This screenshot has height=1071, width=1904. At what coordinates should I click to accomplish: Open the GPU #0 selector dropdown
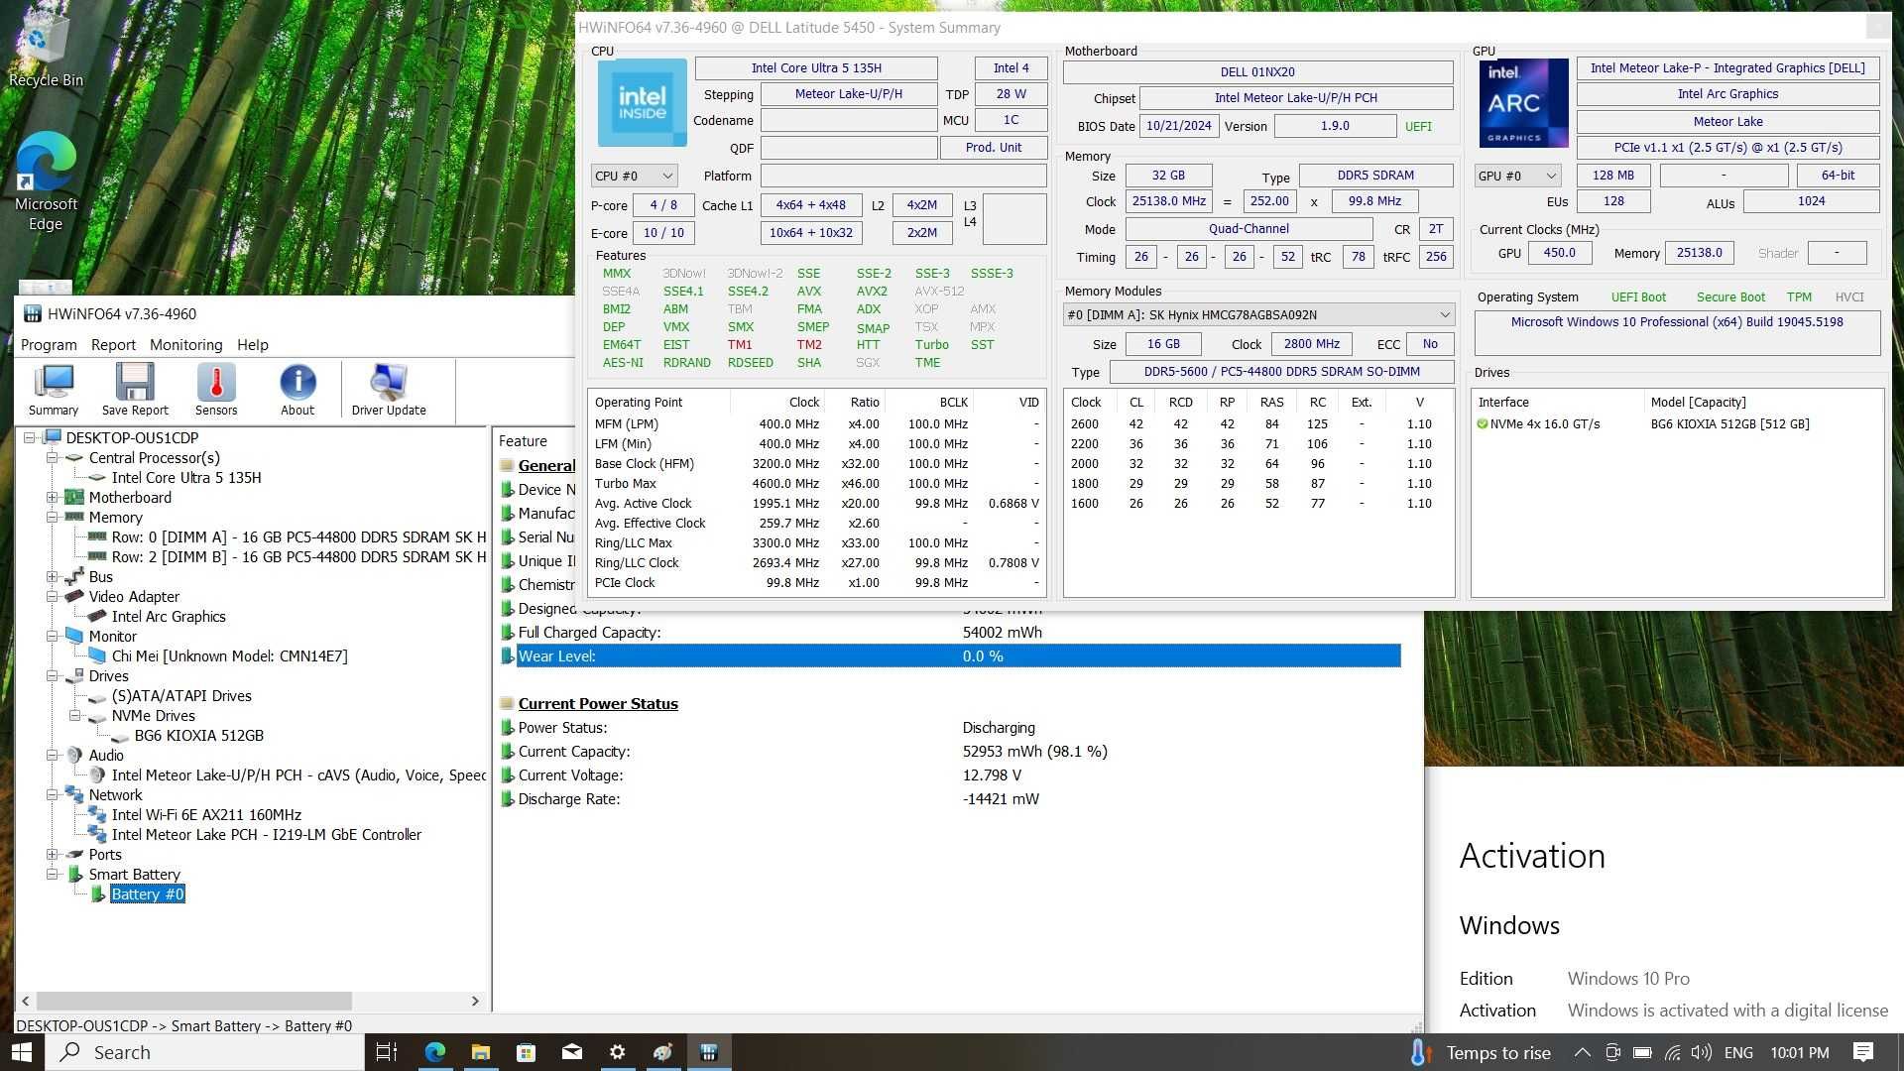[x=1518, y=176]
